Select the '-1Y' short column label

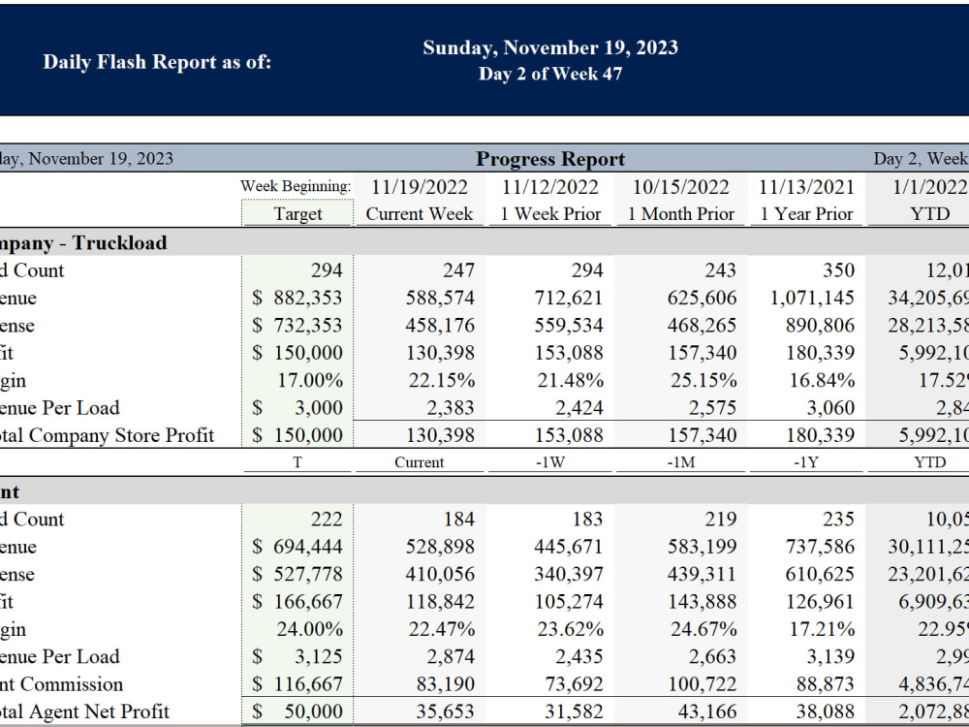(x=806, y=462)
